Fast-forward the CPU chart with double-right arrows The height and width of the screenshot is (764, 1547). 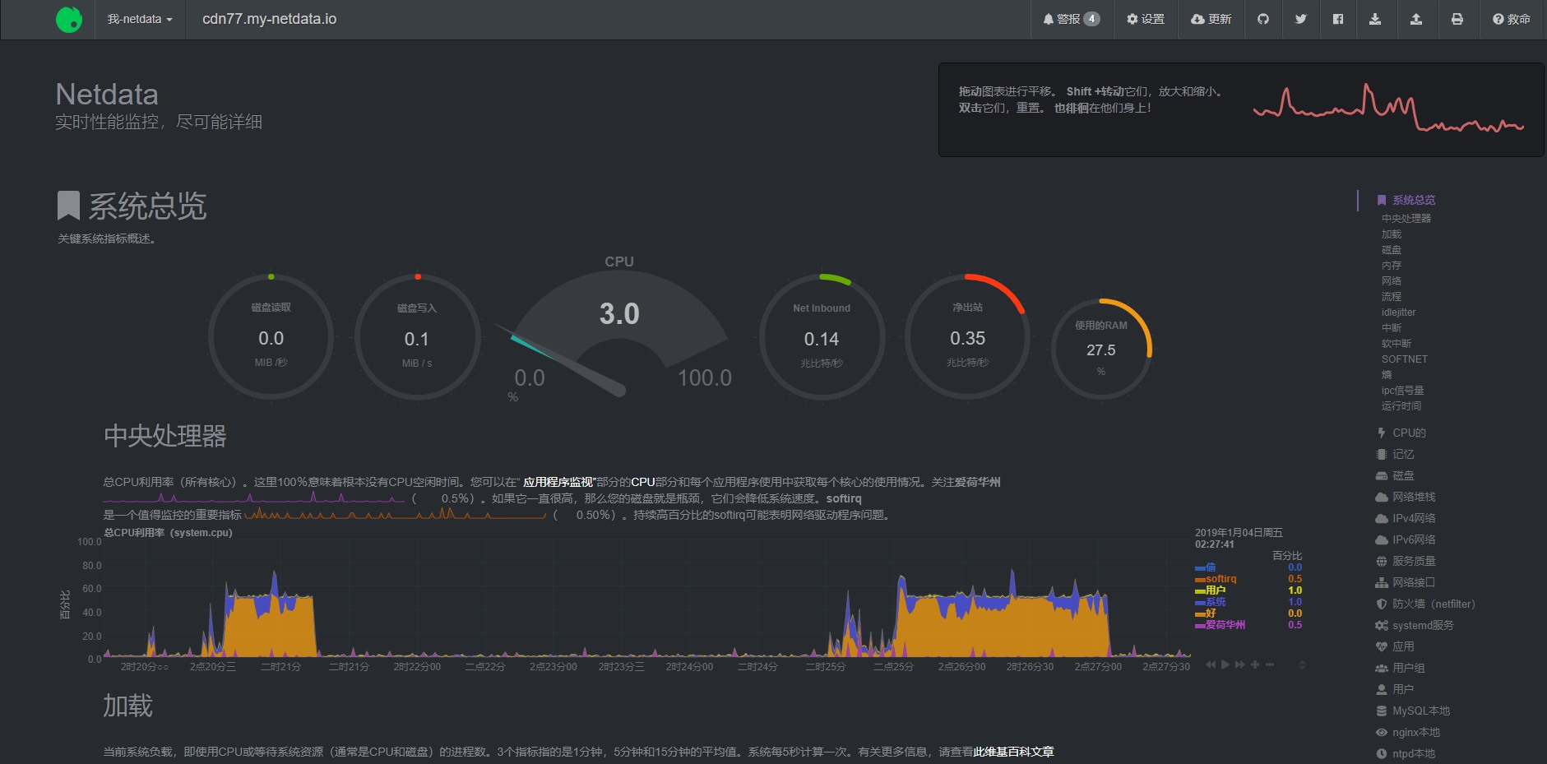tap(1240, 664)
